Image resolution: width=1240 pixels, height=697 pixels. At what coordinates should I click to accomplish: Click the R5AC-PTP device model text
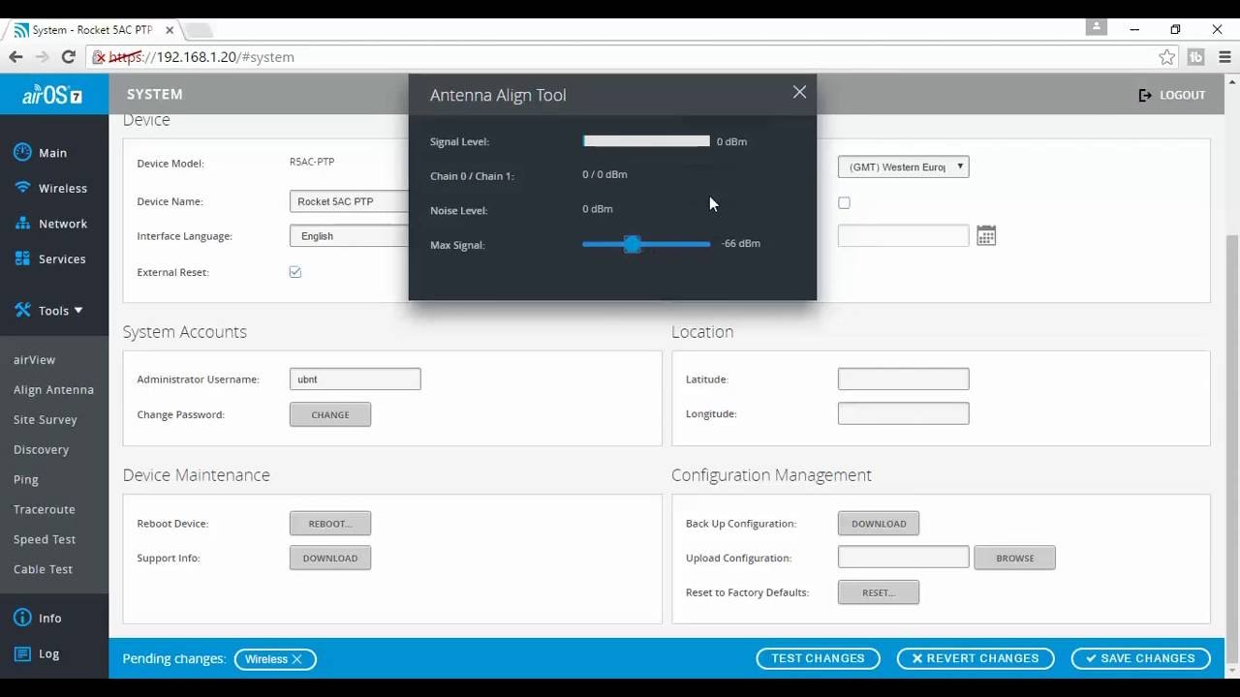point(312,162)
